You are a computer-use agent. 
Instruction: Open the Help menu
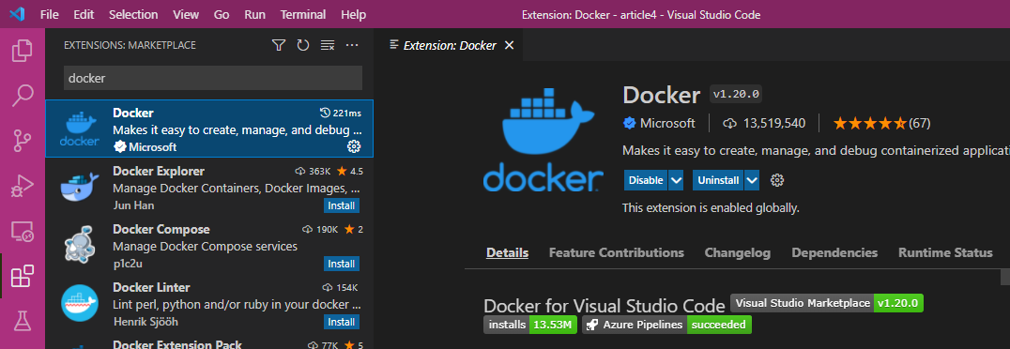(353, 14)
